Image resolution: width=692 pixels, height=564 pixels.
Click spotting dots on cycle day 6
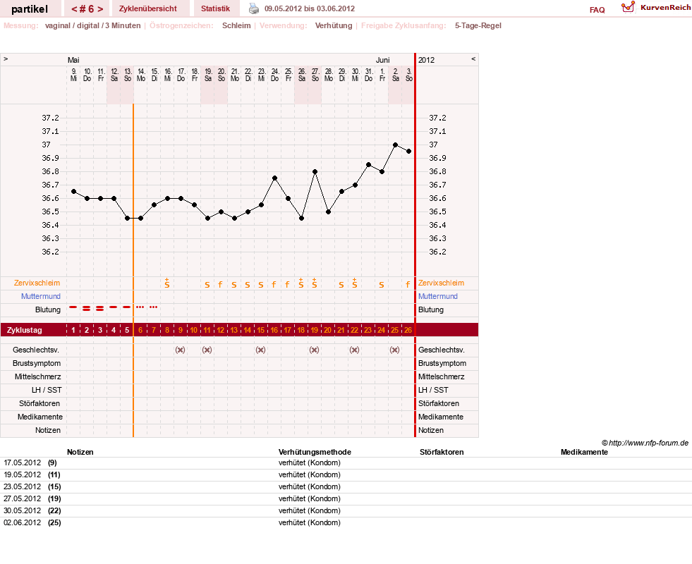pos(140,307)
